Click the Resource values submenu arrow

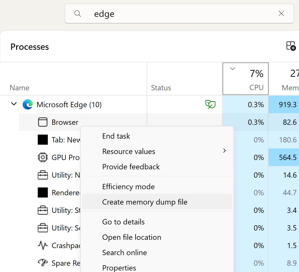tap(225, 151)
